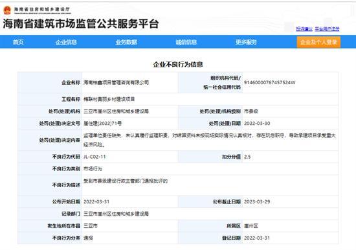
Task: Click the 所属区 field label
Action: (234, 225)
